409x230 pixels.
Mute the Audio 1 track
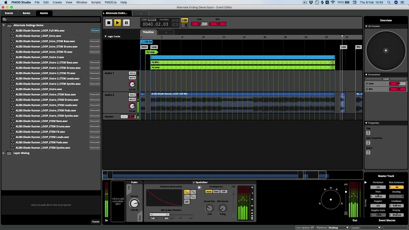[x=132, y=78]
